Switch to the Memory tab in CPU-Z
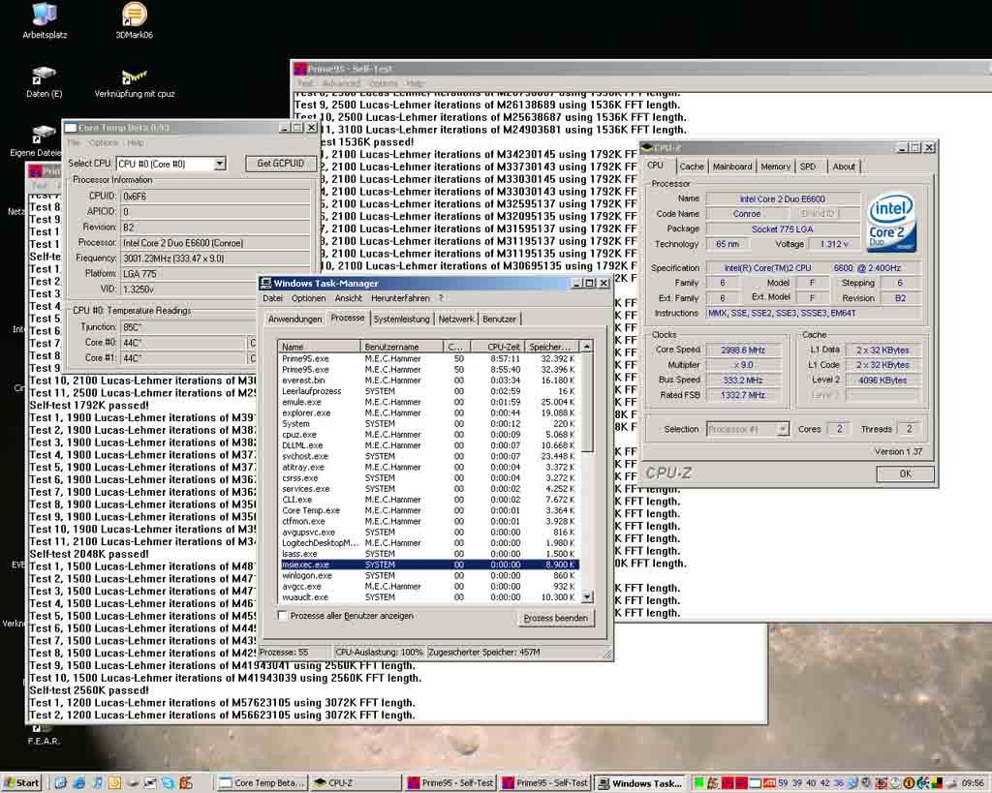This screenshot has width=992, height=793. [x=775, y=167]
